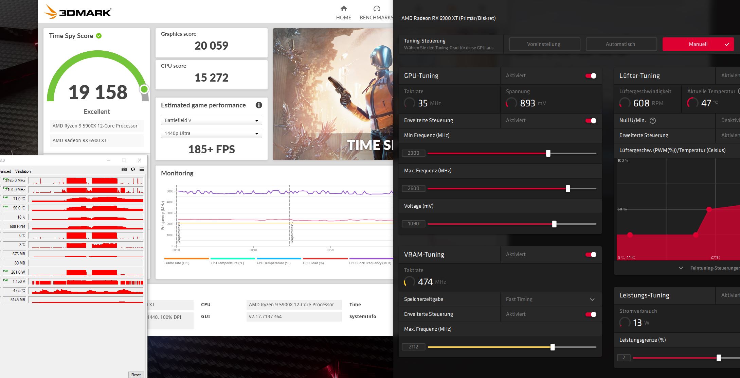Drag the Voltage mV slider to adjust
Viewport: 740px width, 378px height.
[x=553, y=223]
